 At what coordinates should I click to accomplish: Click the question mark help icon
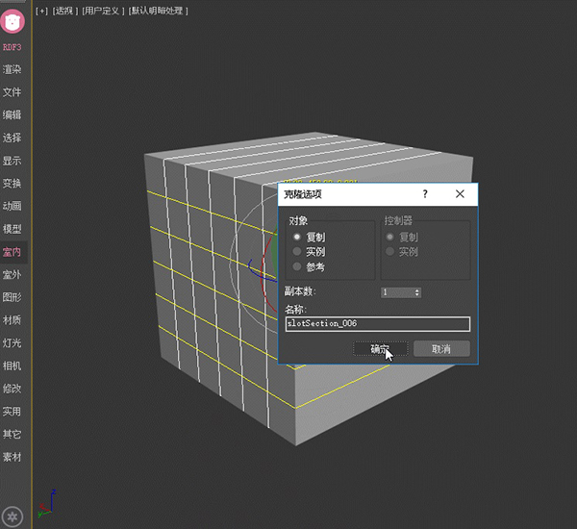[x=425, y=193]
